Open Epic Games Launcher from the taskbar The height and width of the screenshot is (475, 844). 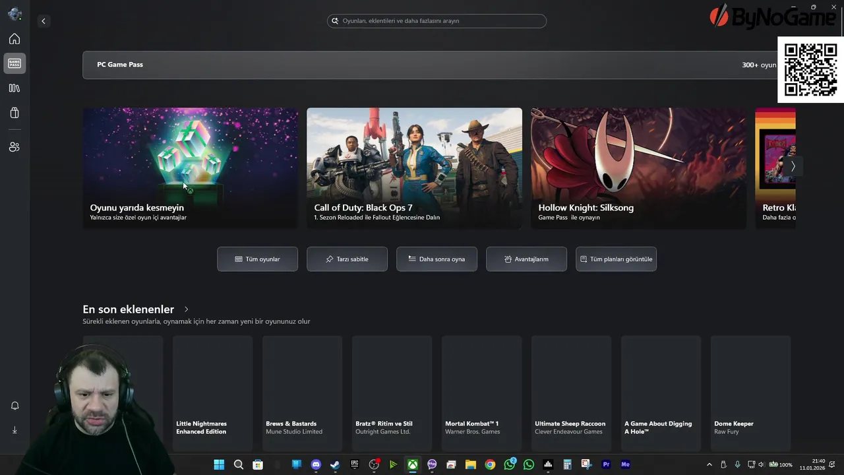point(354,464)
